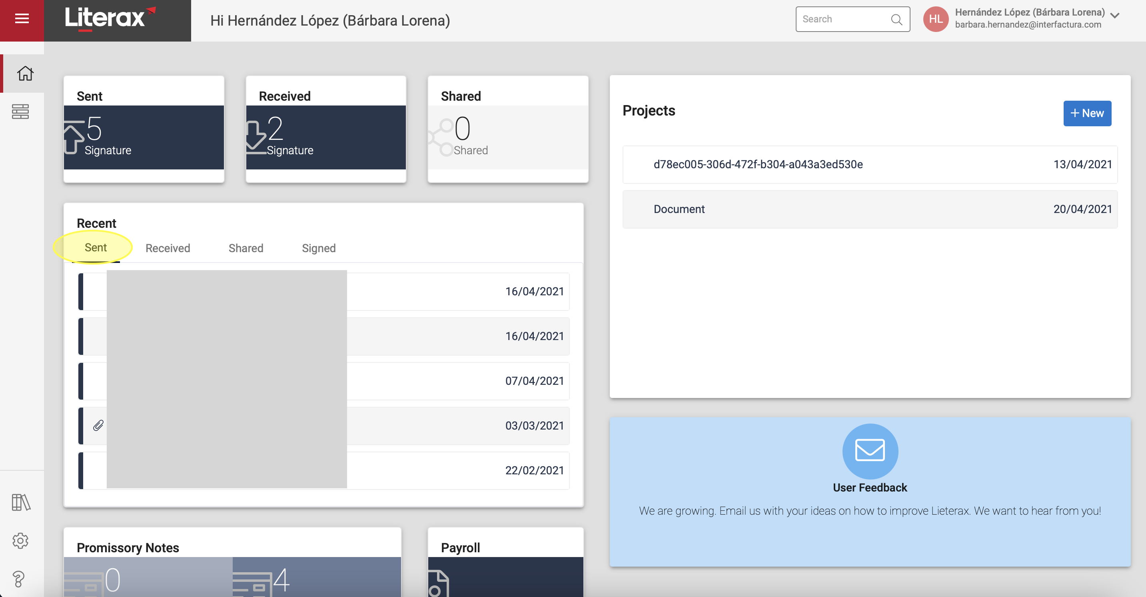Click the Recent section heading
This screenshot has width=1146, height=597.
pos(96,223)
